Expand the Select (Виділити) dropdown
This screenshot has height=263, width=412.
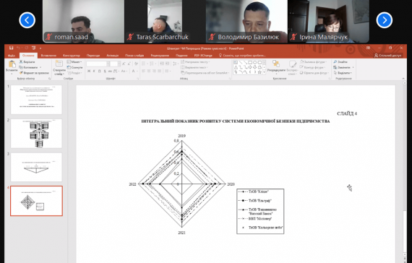pyautogui.click(x=343, y=73)
